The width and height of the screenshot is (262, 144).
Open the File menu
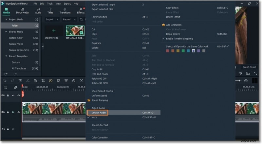tap(35, 4)
